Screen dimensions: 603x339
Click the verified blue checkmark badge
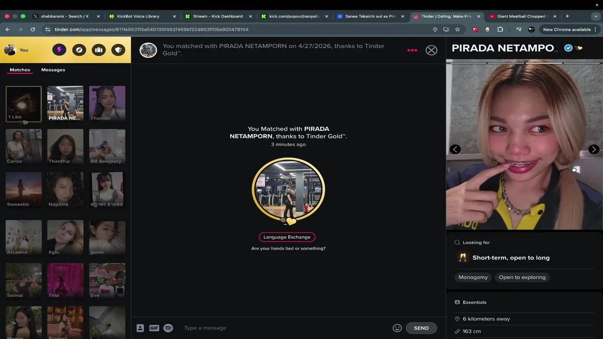pyautogui.click(x=569, y=48)
